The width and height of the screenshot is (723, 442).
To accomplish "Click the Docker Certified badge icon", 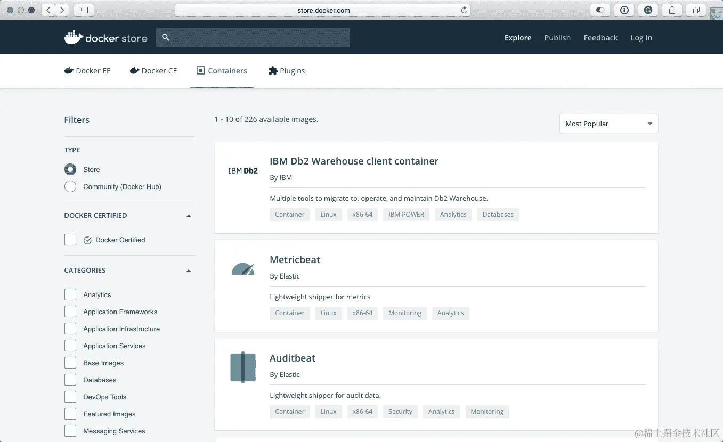I will pyautogui.click(x=88, y=240).
